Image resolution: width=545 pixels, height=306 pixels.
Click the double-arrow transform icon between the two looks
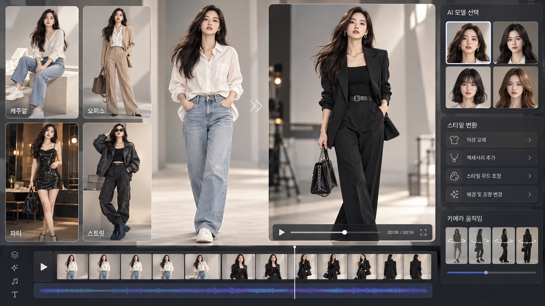(x=256, y=106)
